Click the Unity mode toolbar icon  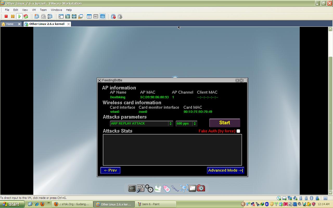pos(81,16)
